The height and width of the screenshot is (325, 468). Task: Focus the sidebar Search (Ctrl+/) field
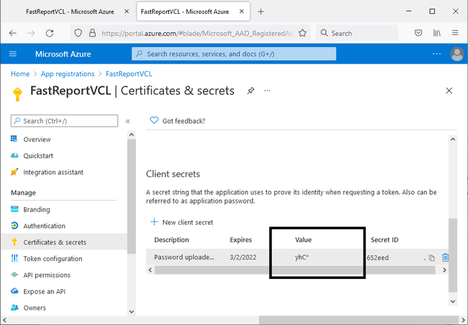64,121
